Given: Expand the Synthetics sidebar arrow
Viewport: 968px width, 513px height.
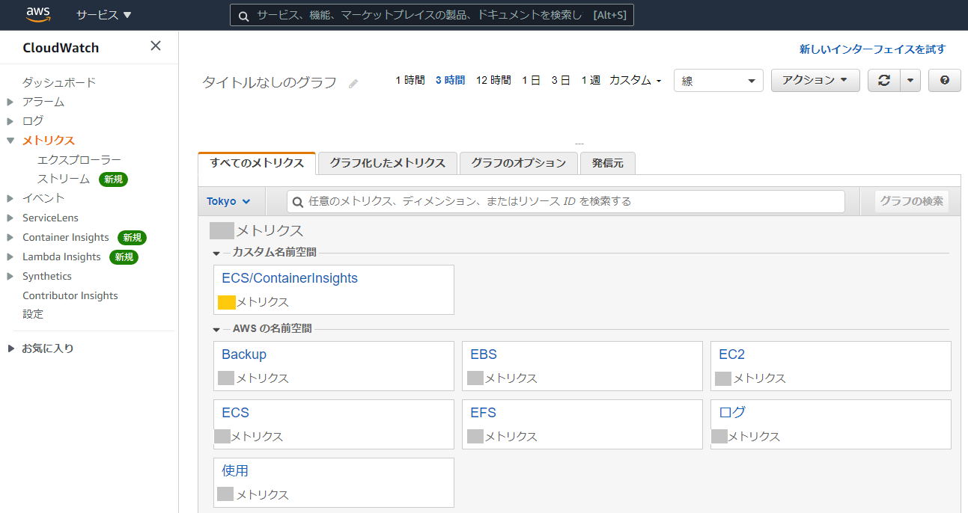Looking at the screenshot, I should click(10, 276).
